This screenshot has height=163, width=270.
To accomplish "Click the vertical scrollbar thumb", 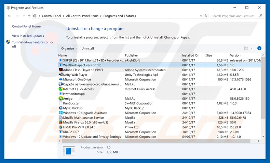I will [263, 88].
